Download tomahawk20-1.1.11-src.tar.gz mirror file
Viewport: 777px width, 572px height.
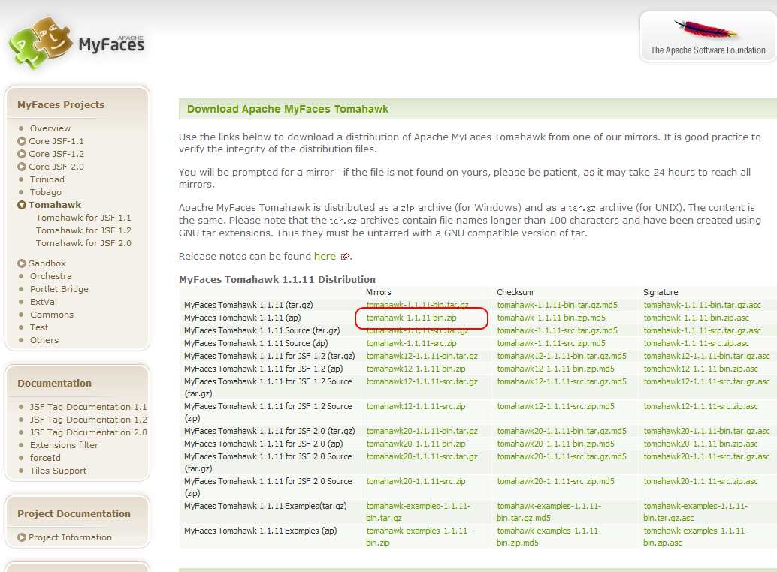[422, 456]
